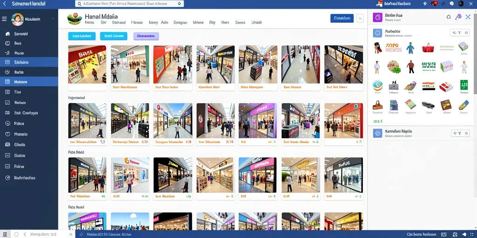Toggle the control box on the first panel section
The width and height of the screenshot is (477, 238).
(460, 33)
